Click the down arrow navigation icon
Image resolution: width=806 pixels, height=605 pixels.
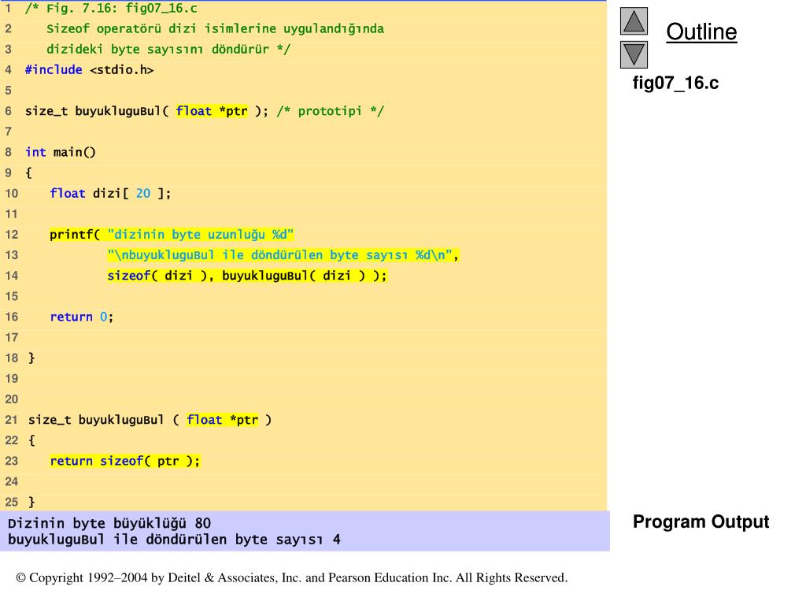click(634, 54)
